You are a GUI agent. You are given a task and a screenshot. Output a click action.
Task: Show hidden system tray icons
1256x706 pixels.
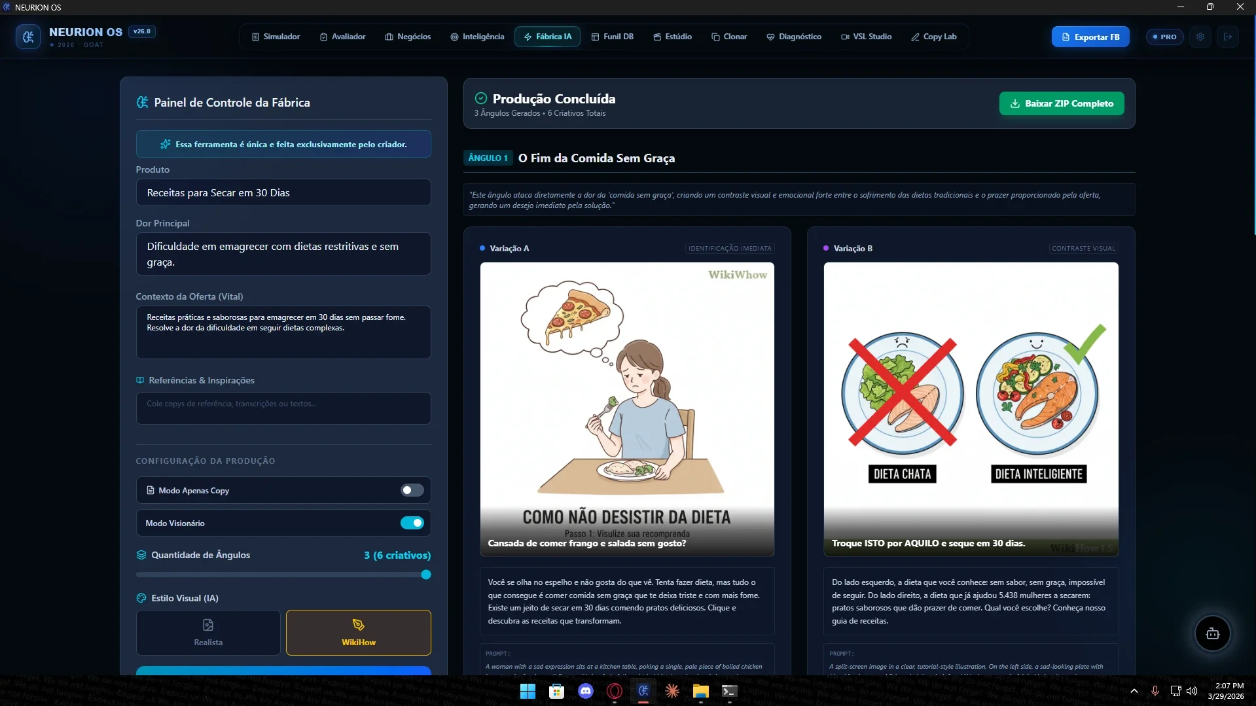tap(1134, 691)
